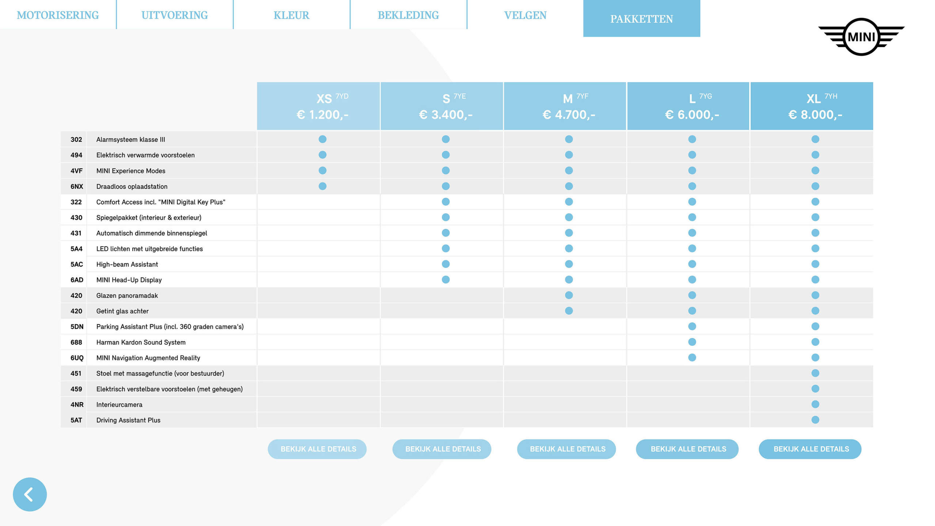View all details for XL package

[x=810, y=449]
